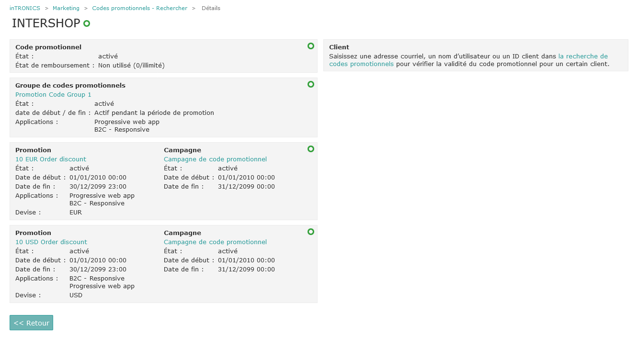Go to inTRONICS in breadcrumb
The image size is (638, 337).
[x=24, y=8]
